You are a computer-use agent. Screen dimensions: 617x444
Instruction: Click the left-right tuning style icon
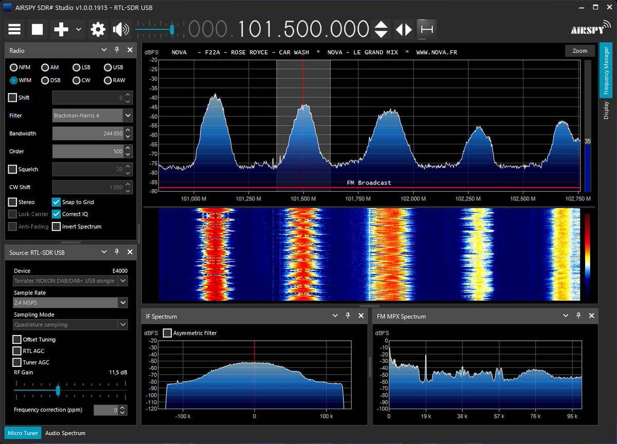[404, 29]
